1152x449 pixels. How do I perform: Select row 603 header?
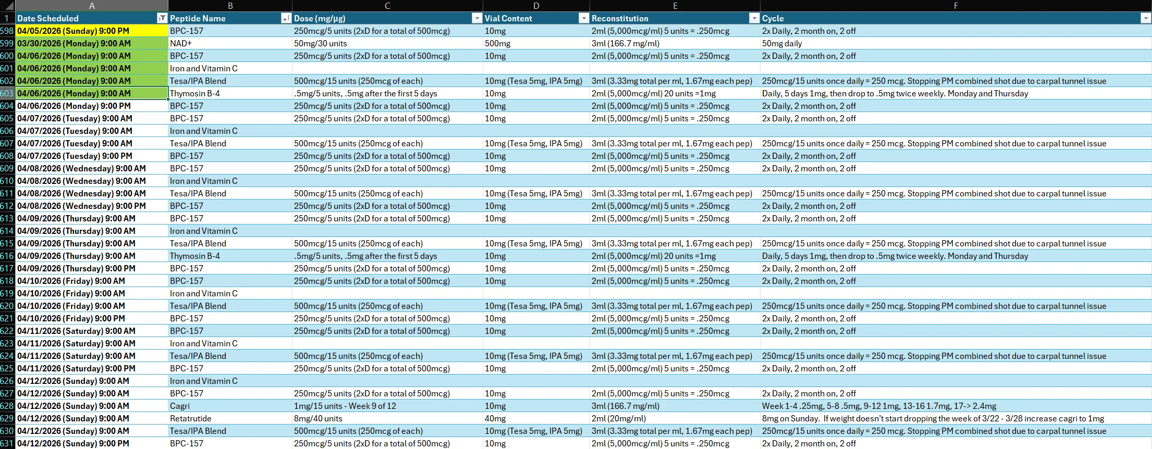pyautogui.click(x=7, y=93)
